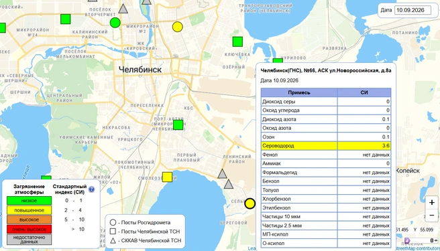The height and width of the screenshot is (251, 440).
Task: Click the 'Челябинск' city label on map
Action: 140,70
